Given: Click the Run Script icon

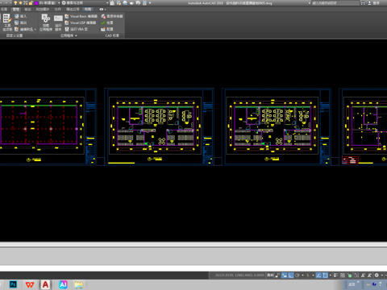Looking at the screenshot, I should pos(58,22).
